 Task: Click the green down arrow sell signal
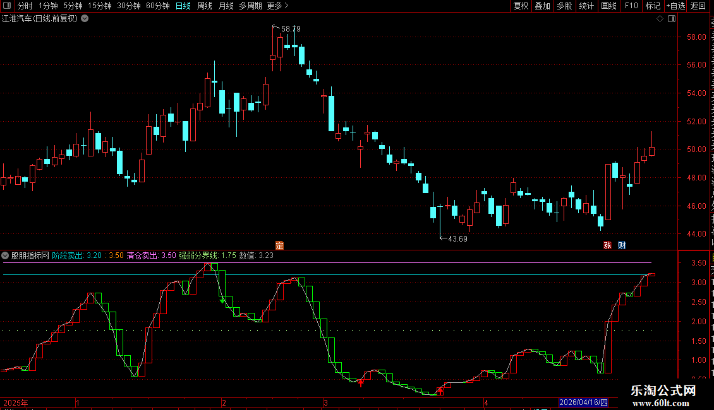coord(222,300)
